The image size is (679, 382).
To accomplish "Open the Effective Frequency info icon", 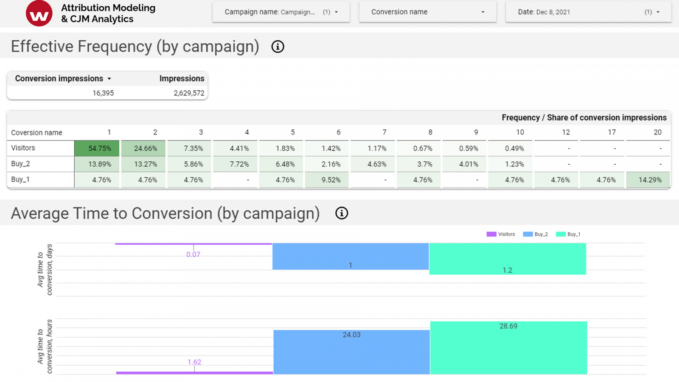I will coord(278,47).
